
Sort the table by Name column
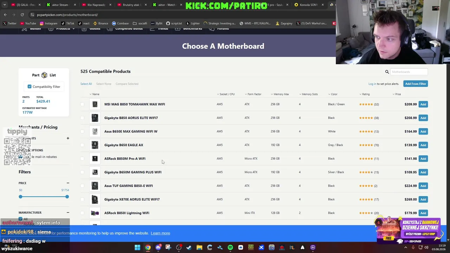click(x=94, y=94)
